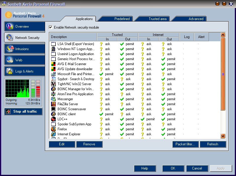The height and width of the screenshot is (176, 236).
Task: Click the Firefox icon in the list
Action: (53, 129)
